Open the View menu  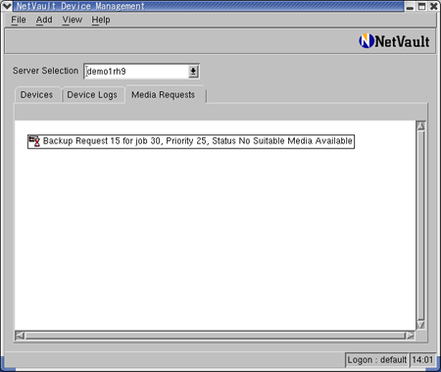(x=73, y=20)
